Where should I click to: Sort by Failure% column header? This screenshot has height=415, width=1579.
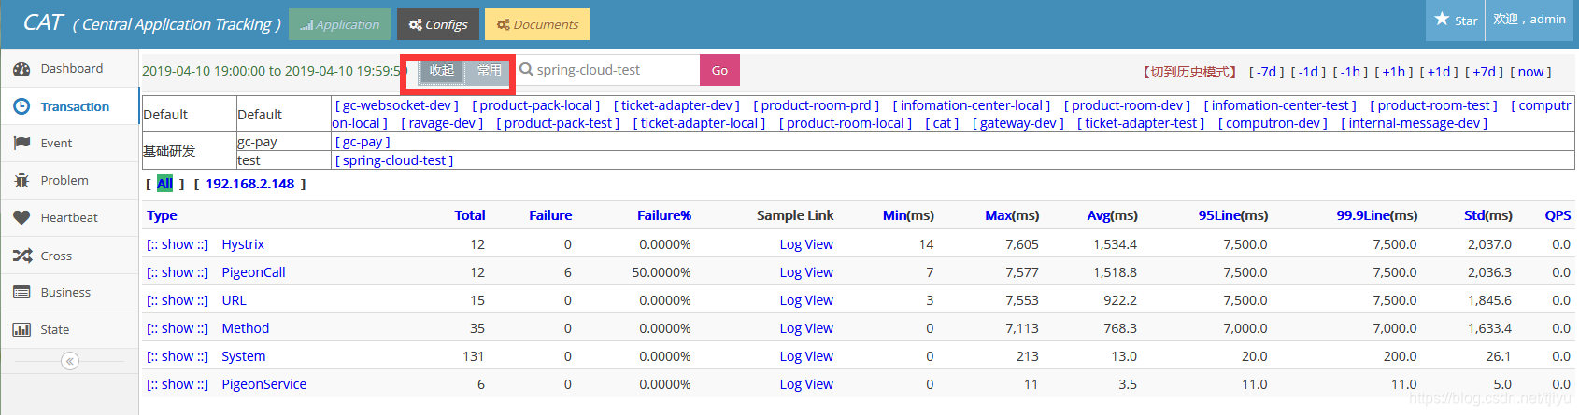(x=664, y=215)
